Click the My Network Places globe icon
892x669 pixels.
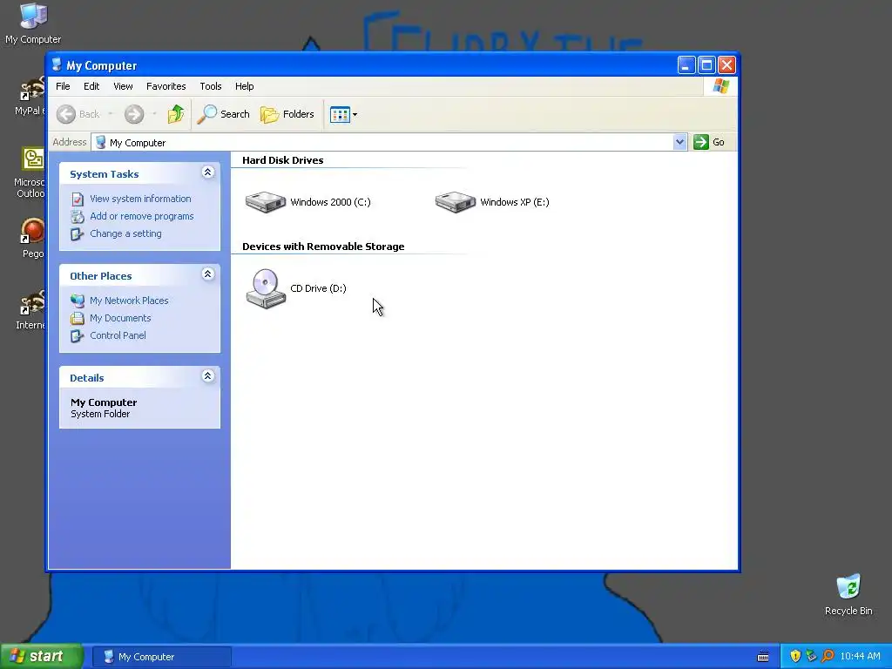(x=78, y=301)
